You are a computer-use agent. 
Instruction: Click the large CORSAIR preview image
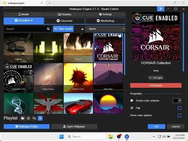point(156,36)
